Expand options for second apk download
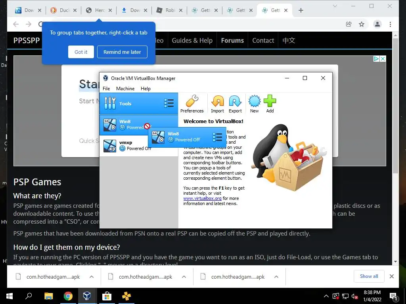Viewport: 406px width, 304px height. (184, 277)
